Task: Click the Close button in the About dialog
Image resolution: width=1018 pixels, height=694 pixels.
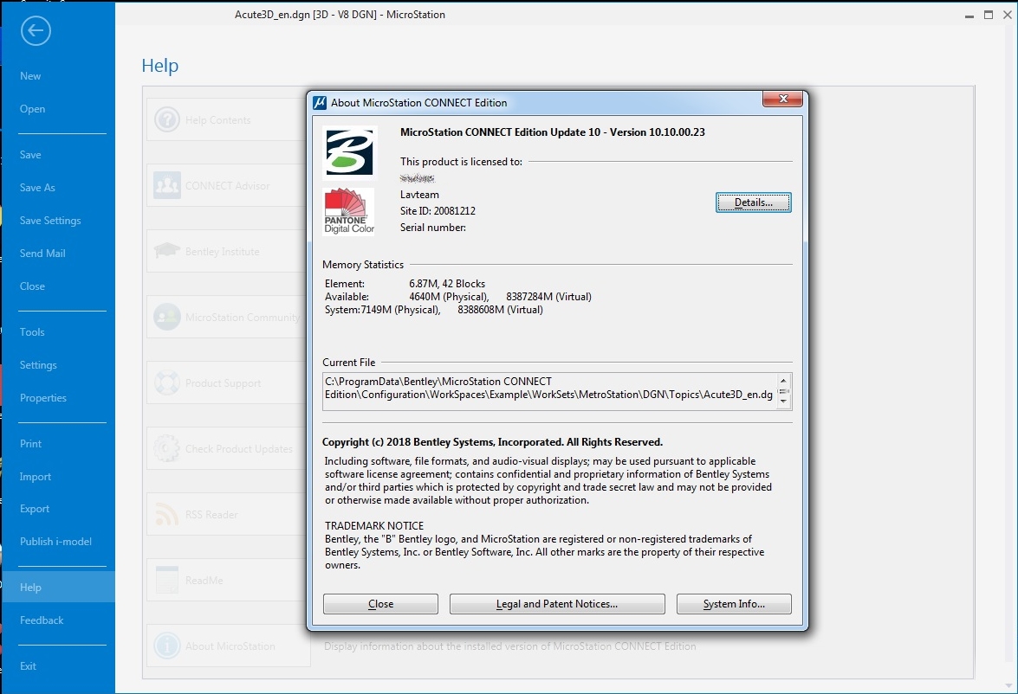Action: coord(380,604)
